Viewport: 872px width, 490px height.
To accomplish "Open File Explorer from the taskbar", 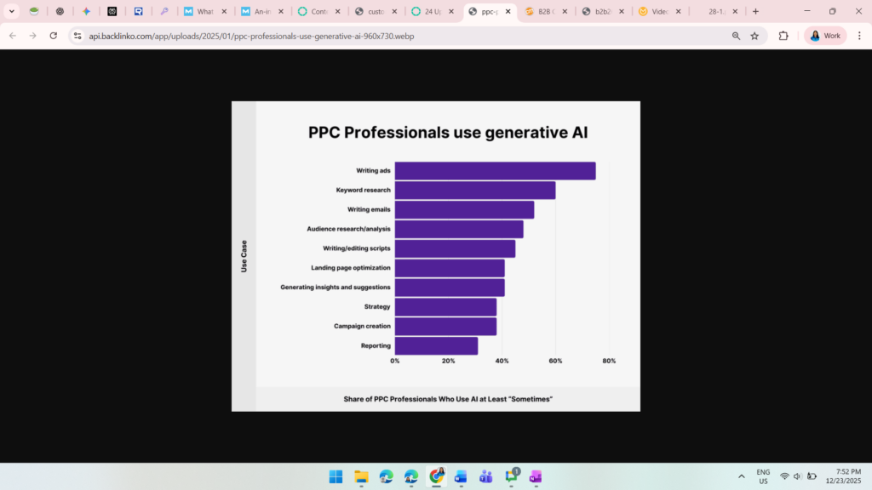I will (x=361, y=476).
